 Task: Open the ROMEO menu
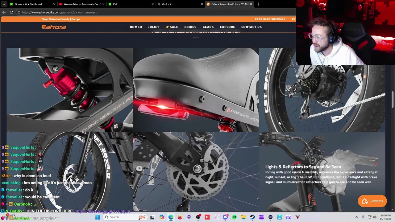136,27
